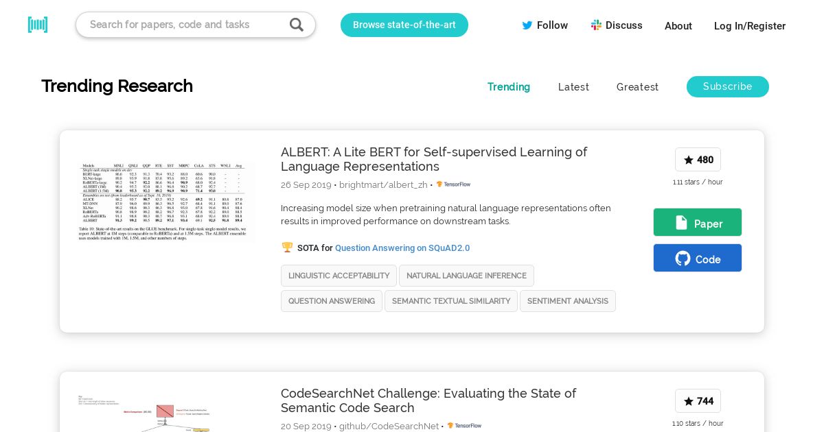Select the Trending tab
The image size is (824, 432).
tap(509, 87)
